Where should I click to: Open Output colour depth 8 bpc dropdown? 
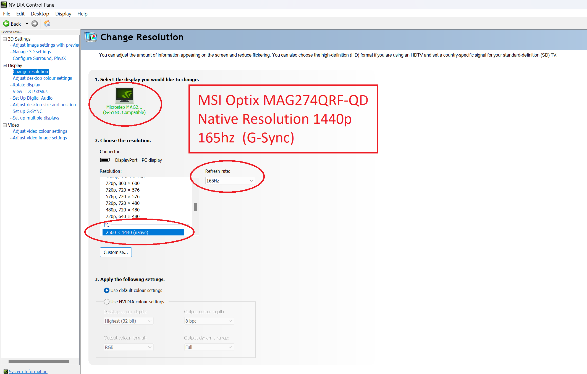[209, 321]
